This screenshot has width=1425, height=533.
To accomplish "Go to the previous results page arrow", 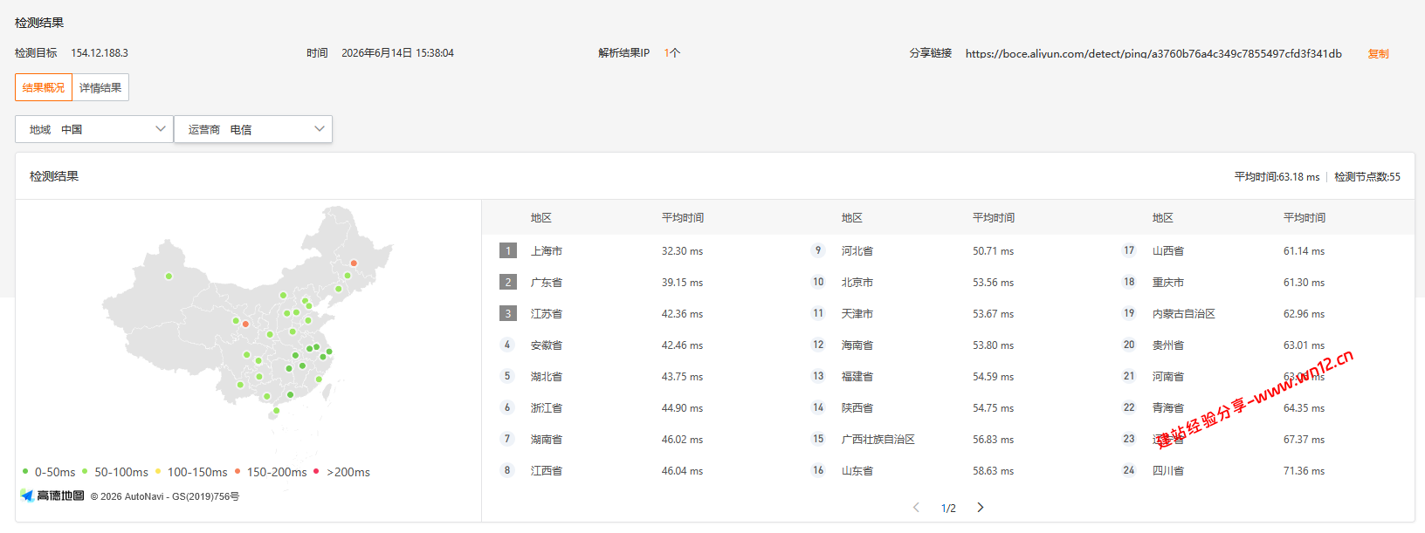I will 916,508.
